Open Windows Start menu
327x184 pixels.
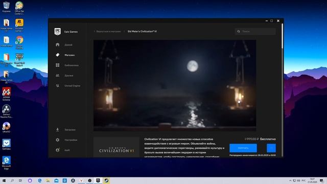click(4, 180)
